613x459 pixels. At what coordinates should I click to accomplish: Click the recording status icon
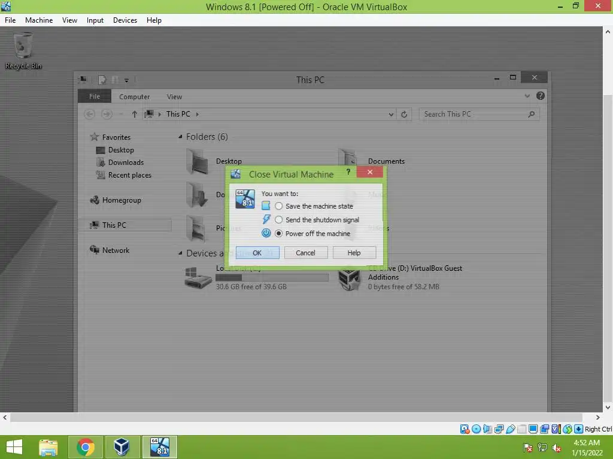click(544, 429)
